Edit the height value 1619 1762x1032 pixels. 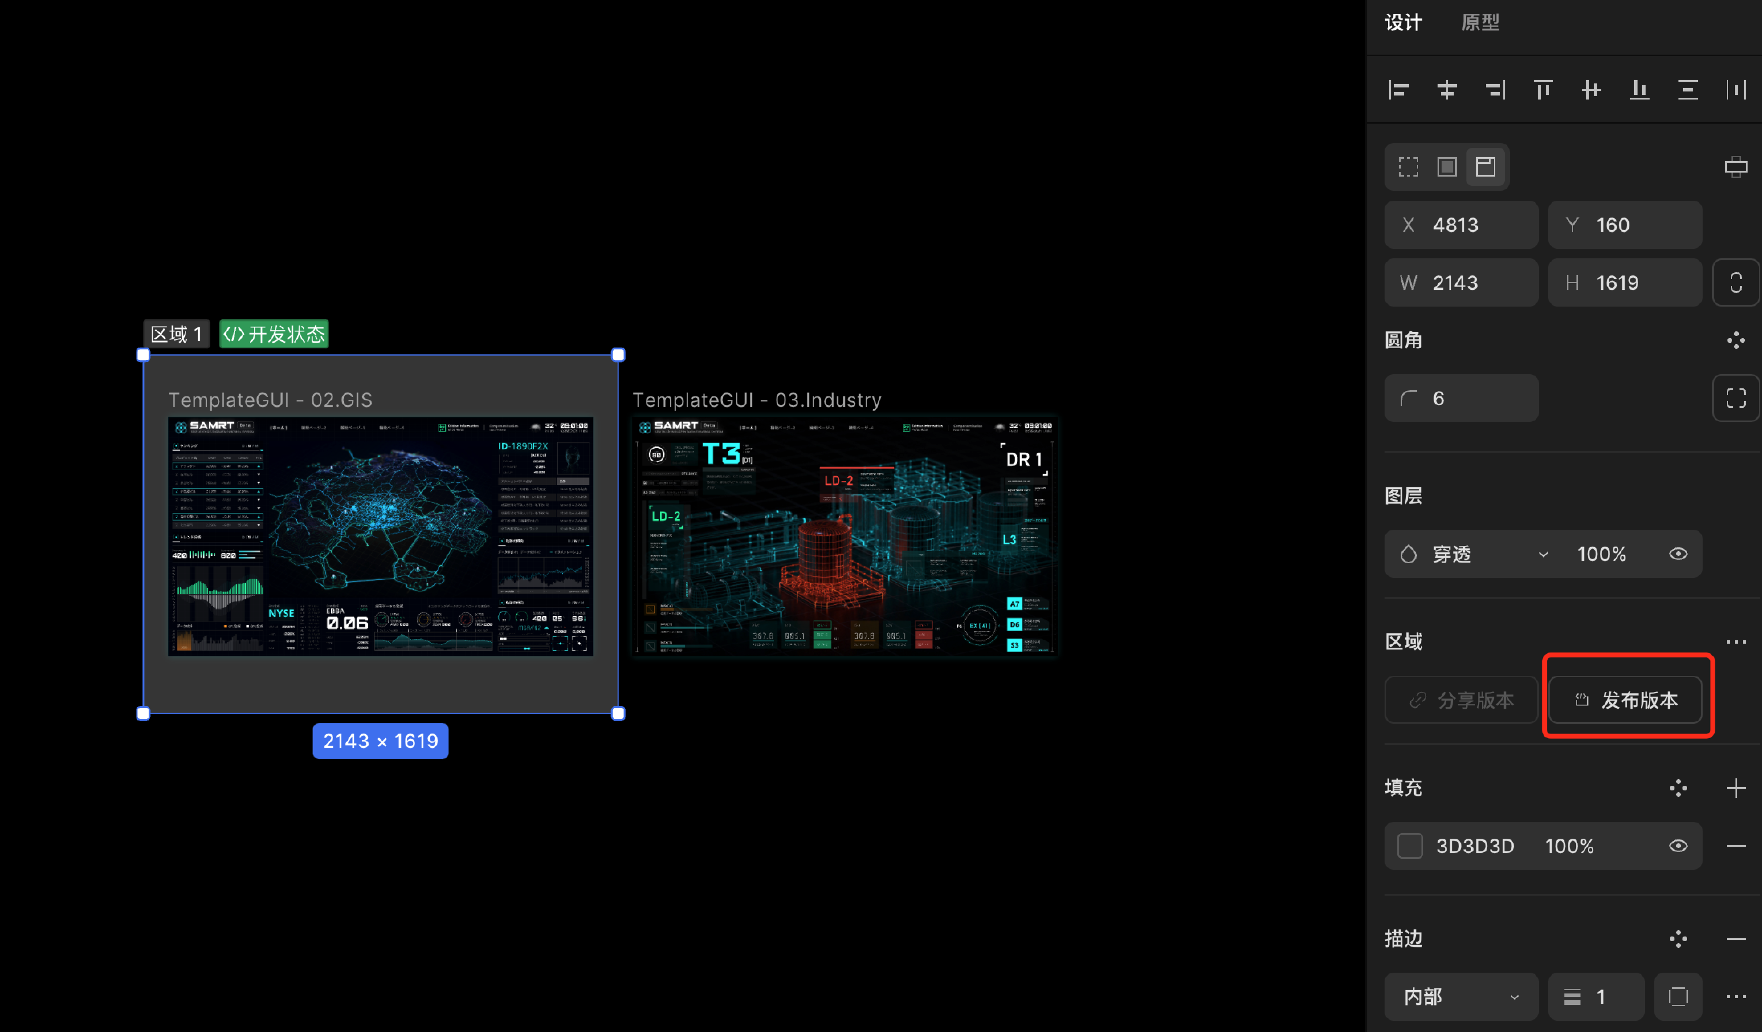[x=1625, y=283]
